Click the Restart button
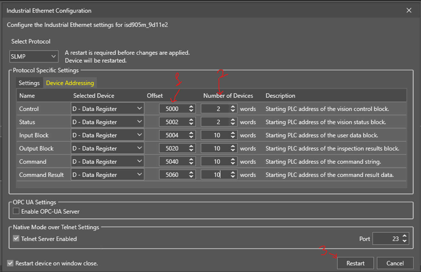The image size is (421, 272). [355, 263]
